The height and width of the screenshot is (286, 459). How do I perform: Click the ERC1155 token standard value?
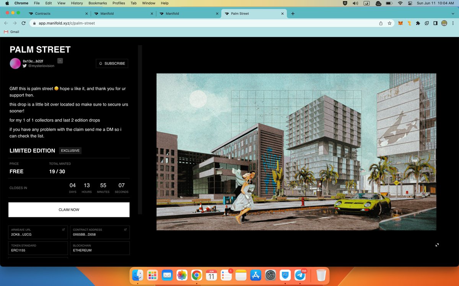18,251
